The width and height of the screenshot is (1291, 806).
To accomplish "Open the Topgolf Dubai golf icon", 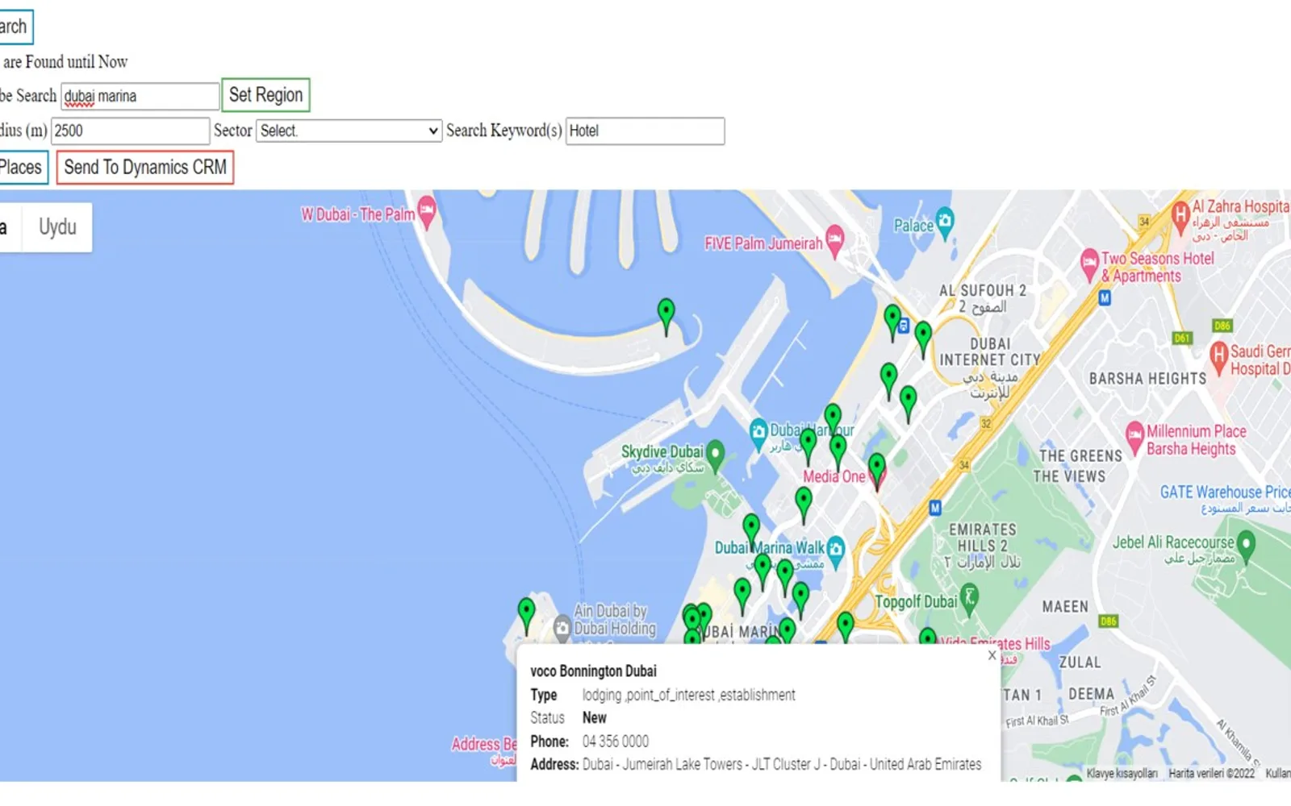I will click(970, 599).
